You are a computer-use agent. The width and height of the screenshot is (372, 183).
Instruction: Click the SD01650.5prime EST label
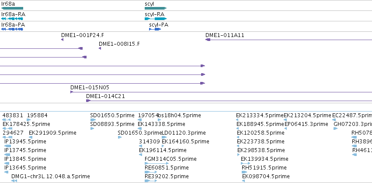112,115
